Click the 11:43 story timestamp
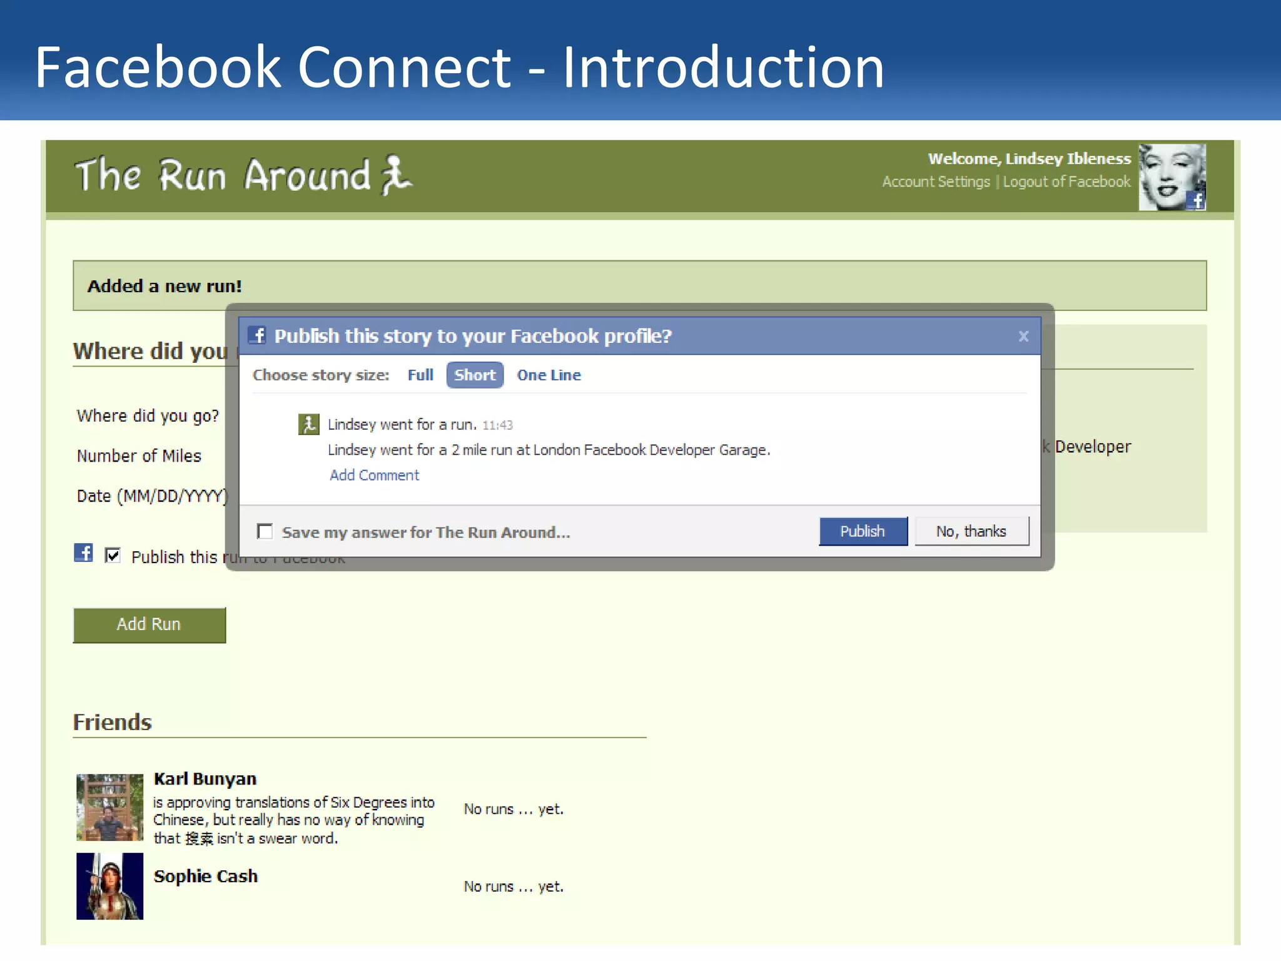This screenshot has height=961, width=1281. [497, 425]
